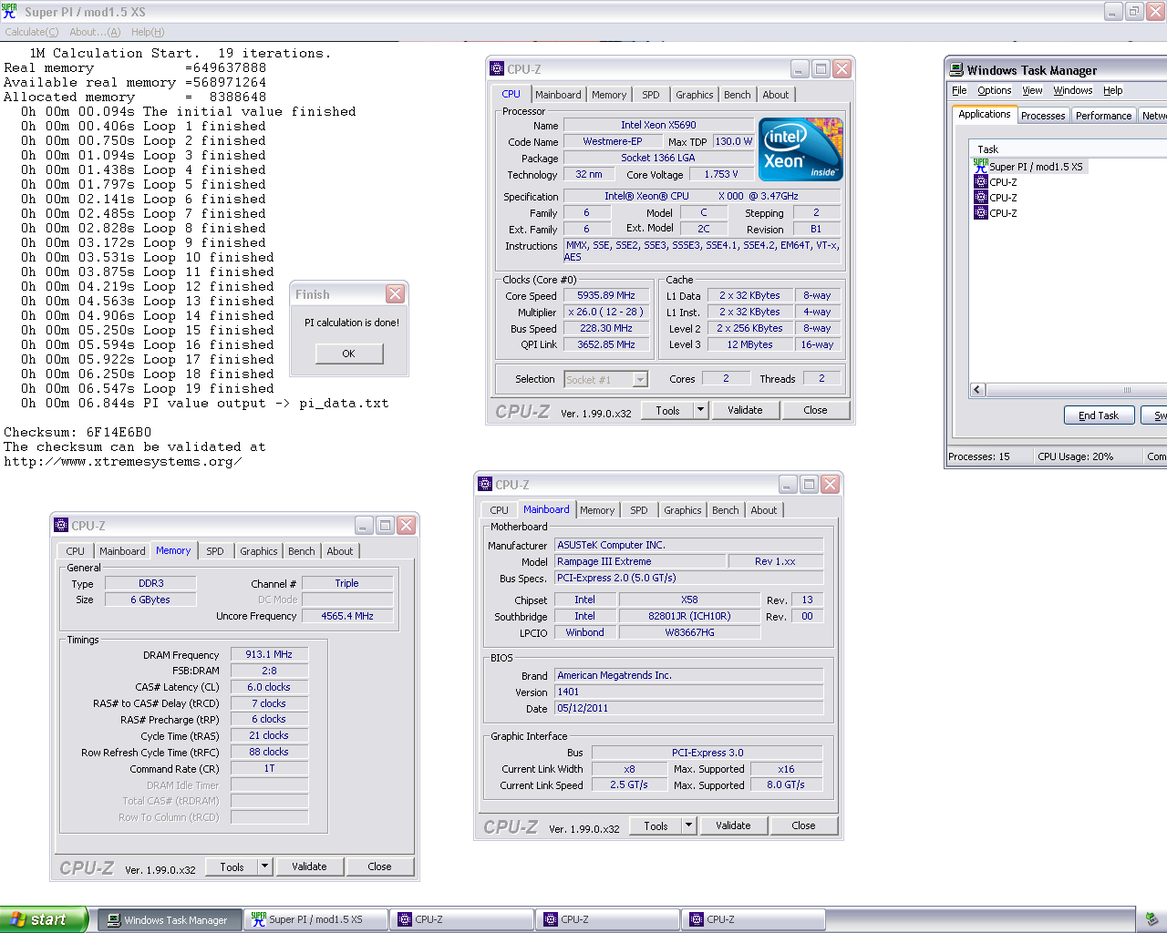This screenshot has width=1167, height=933.
Task: Switch to Windows Task Manager taskbar item
Action: click(x=169, y=920)
